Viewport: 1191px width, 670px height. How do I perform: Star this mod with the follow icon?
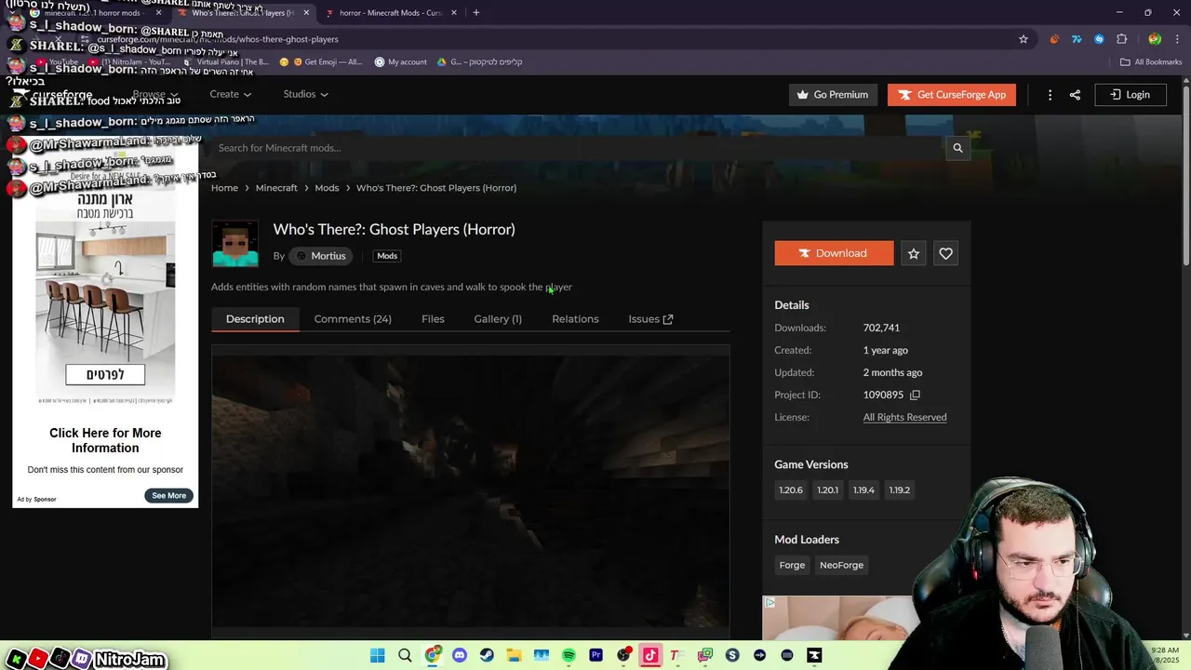914,253
